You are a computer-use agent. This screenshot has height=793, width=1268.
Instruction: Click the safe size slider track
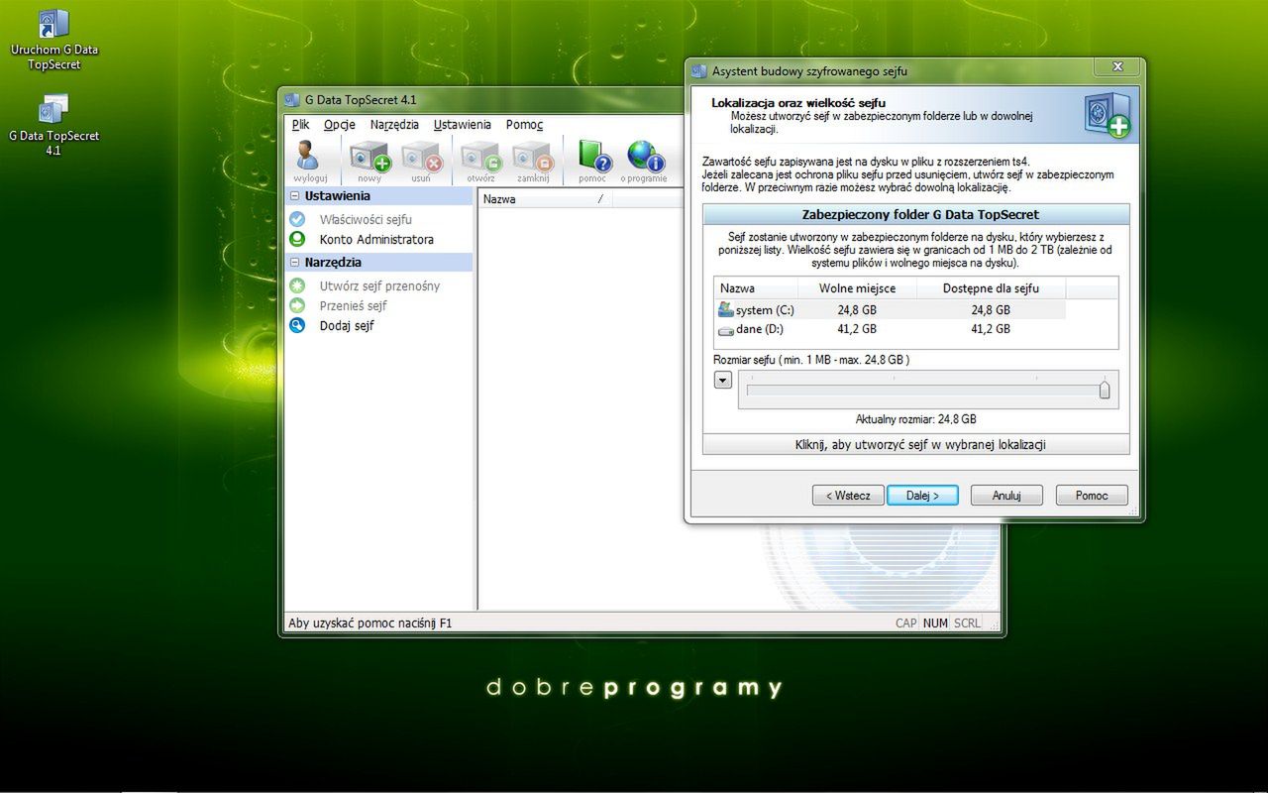point(927,391)
